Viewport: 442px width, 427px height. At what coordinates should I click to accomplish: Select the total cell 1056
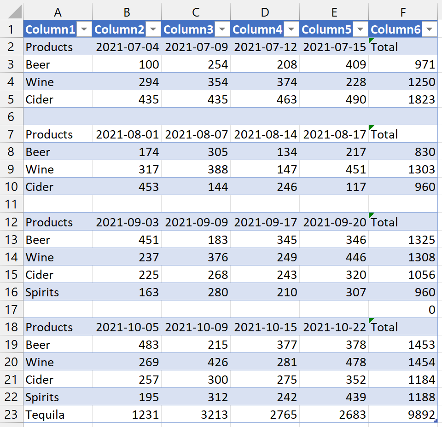403,274
